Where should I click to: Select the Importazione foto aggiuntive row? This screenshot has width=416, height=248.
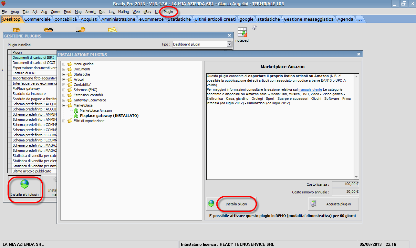[x=34, y=78]
